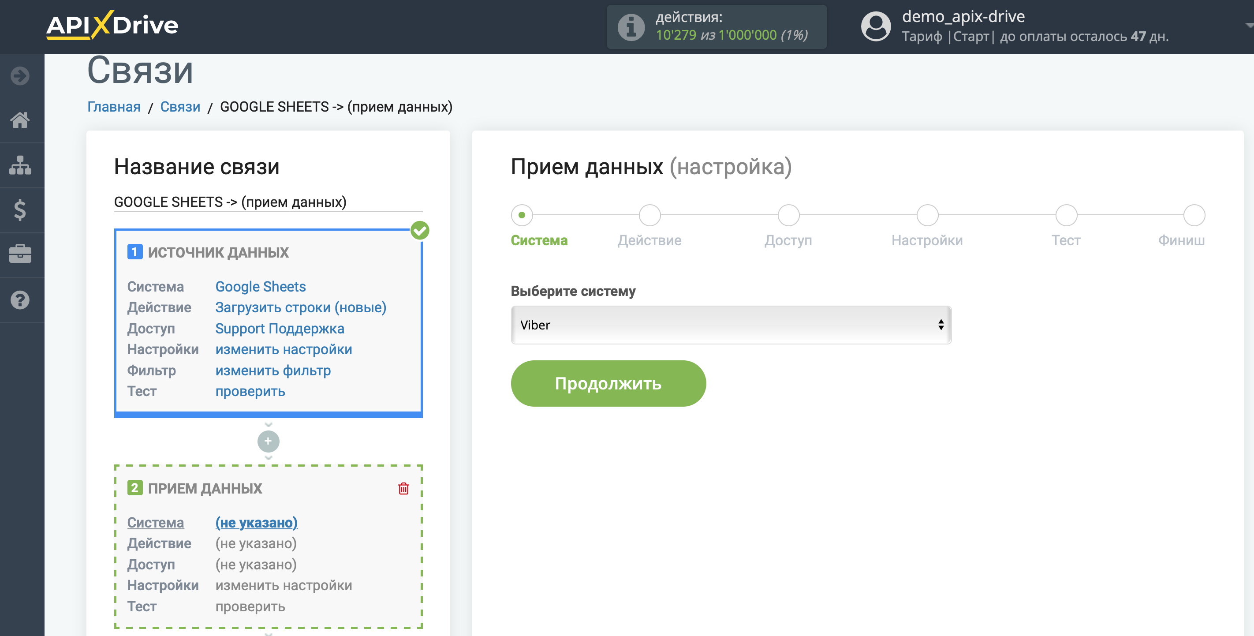Screen dimensions: 1254x636
Task: Click (не указано) system link in receiver block
Action: tap(257, 523)
